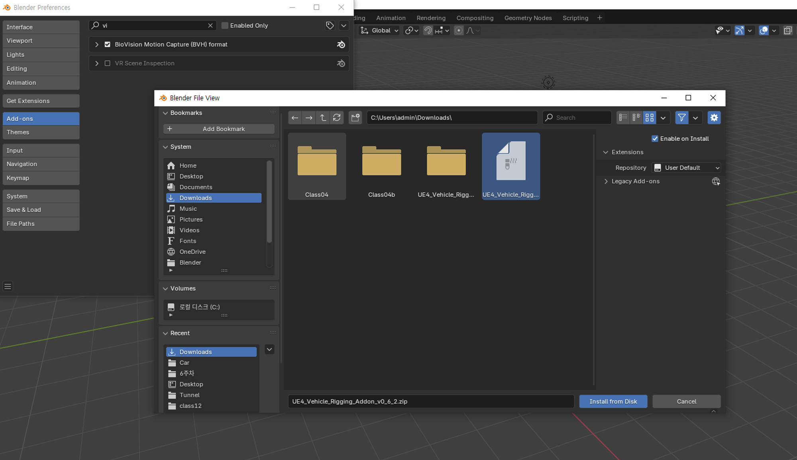Expand BioVision Motion Capture add-on details

tap(96, 45)
